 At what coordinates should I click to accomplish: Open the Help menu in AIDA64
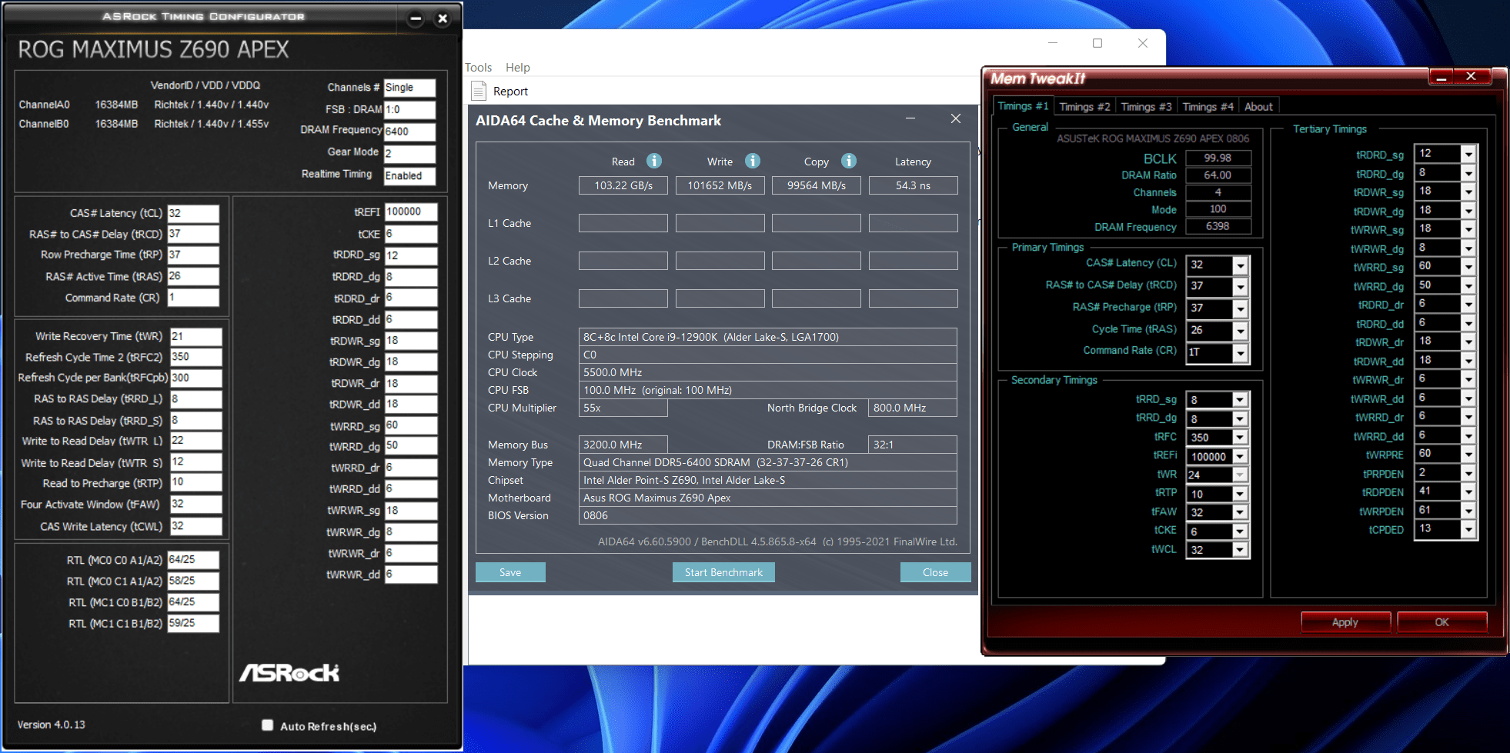point(517,68)
